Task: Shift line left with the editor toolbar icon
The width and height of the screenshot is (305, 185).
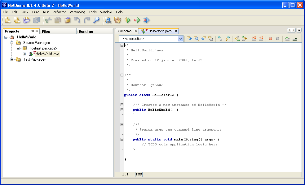Action: (254, 39)
